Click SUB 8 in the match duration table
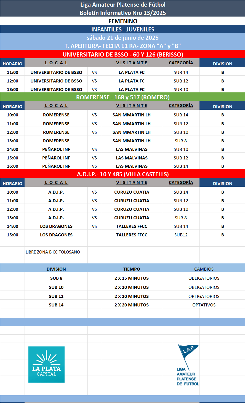245x403 pixels. click(56, 278)
